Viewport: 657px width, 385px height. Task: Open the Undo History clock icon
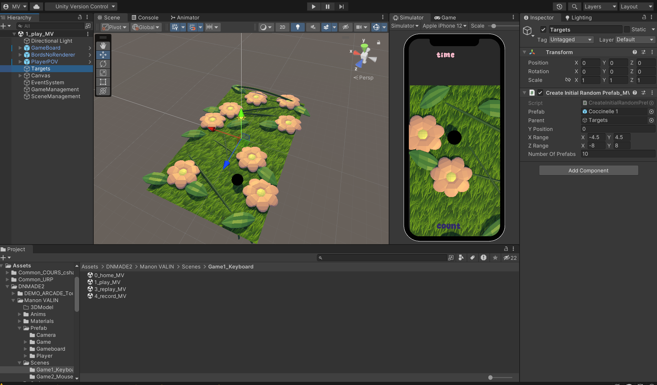click(559, 7)
